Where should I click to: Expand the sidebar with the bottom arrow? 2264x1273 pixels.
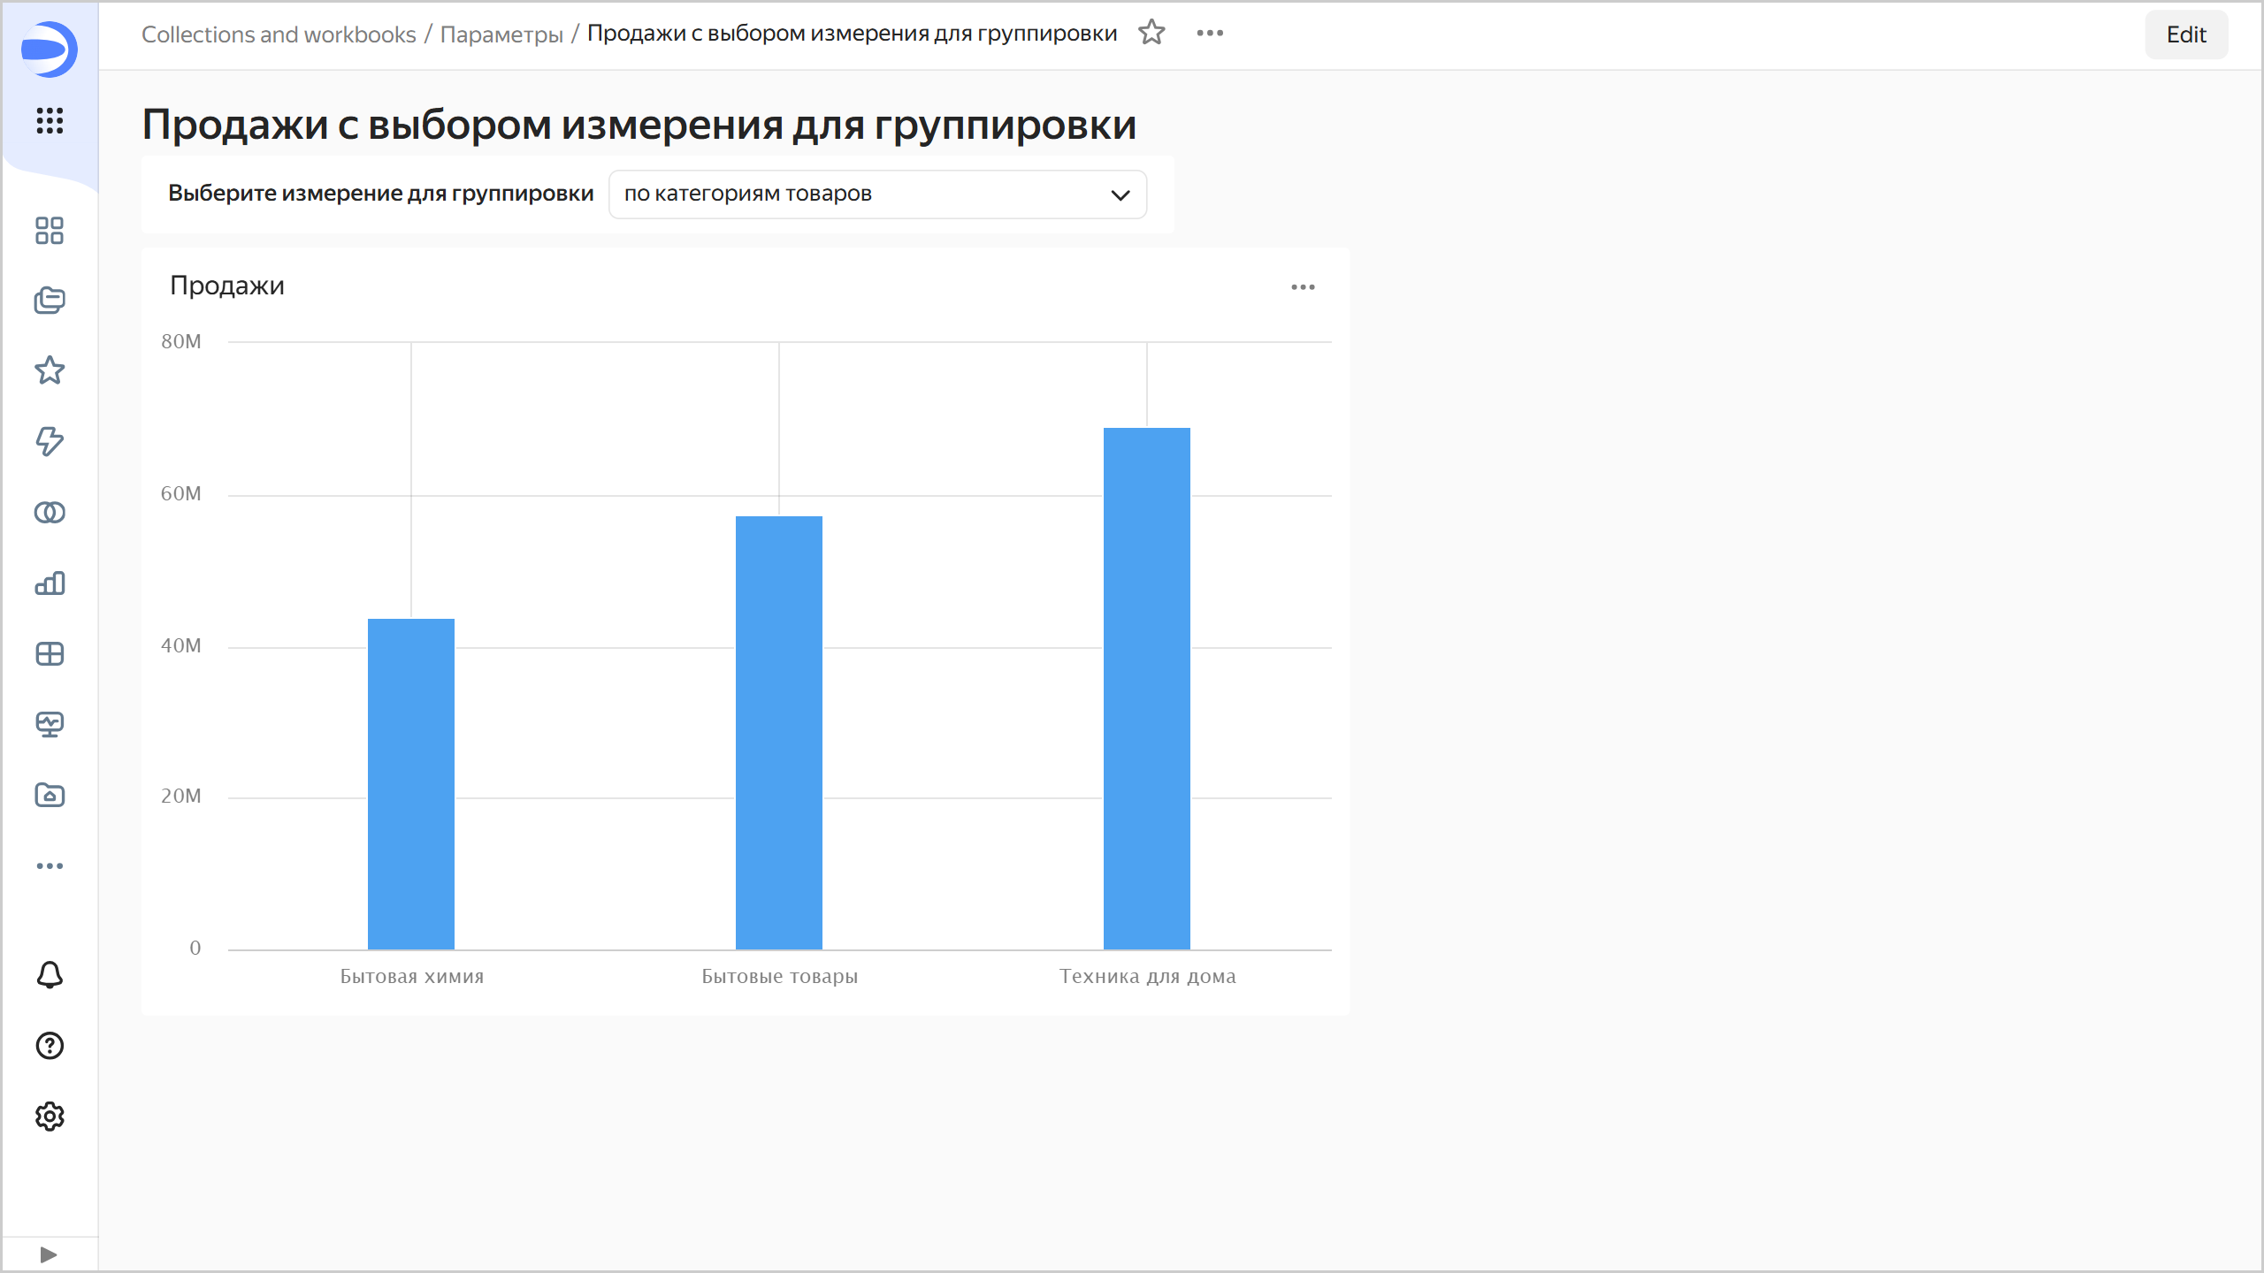[49, 1254]
